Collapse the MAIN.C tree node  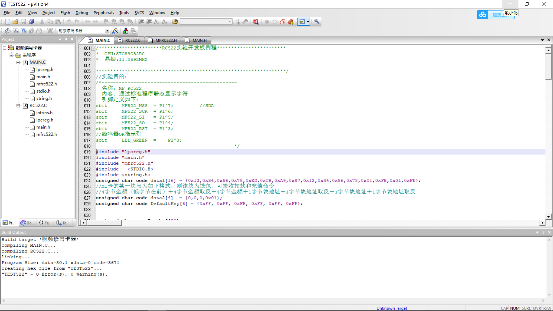18,62
